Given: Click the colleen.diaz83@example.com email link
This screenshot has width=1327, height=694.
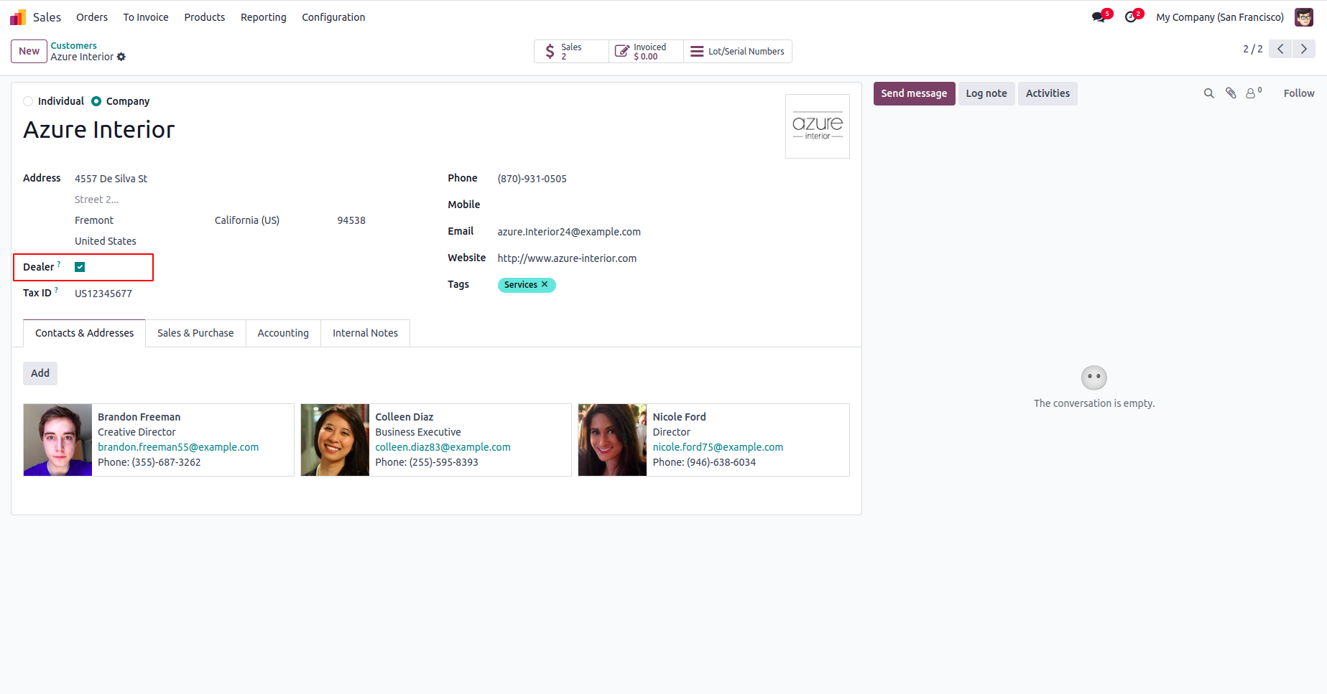Looking at the screenshot, I should coord(443,447).
